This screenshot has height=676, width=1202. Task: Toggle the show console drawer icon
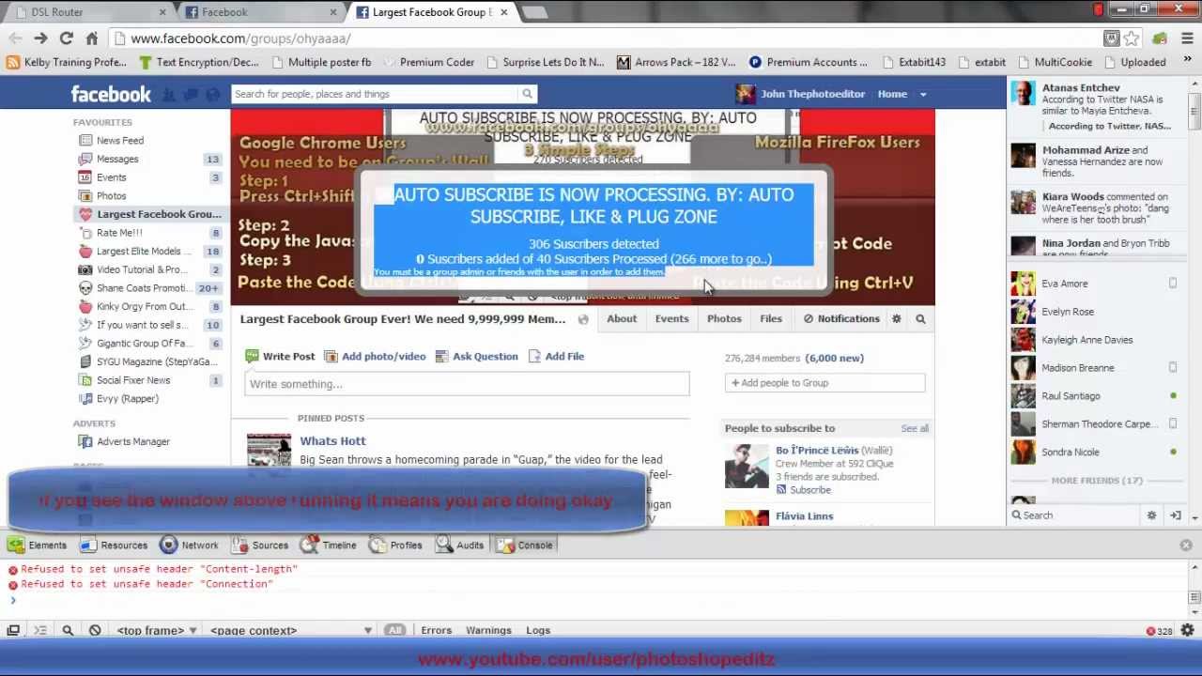(x=40, y=630)
